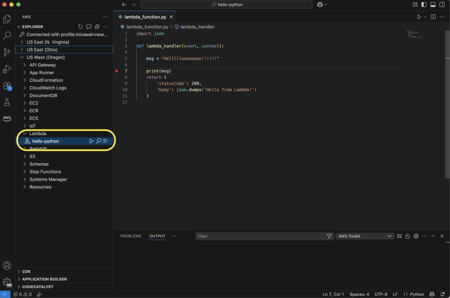Open the Search view
This screenshot has width=450, height=298.
coord(7,36)
